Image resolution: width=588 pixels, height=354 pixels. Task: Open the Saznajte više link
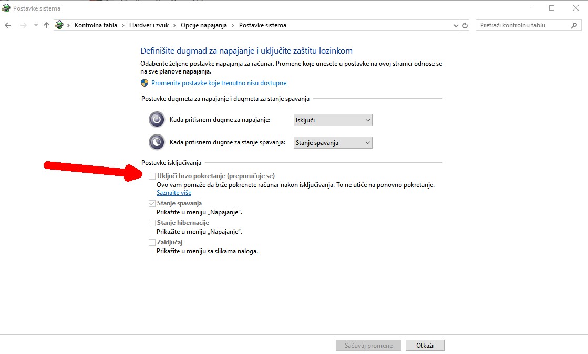pos(174,193)
